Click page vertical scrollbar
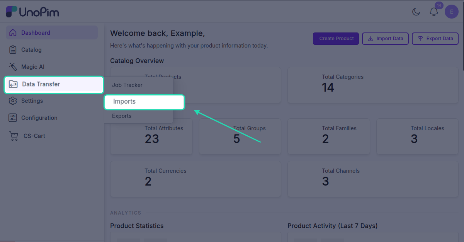 click(x=462, y=37)
